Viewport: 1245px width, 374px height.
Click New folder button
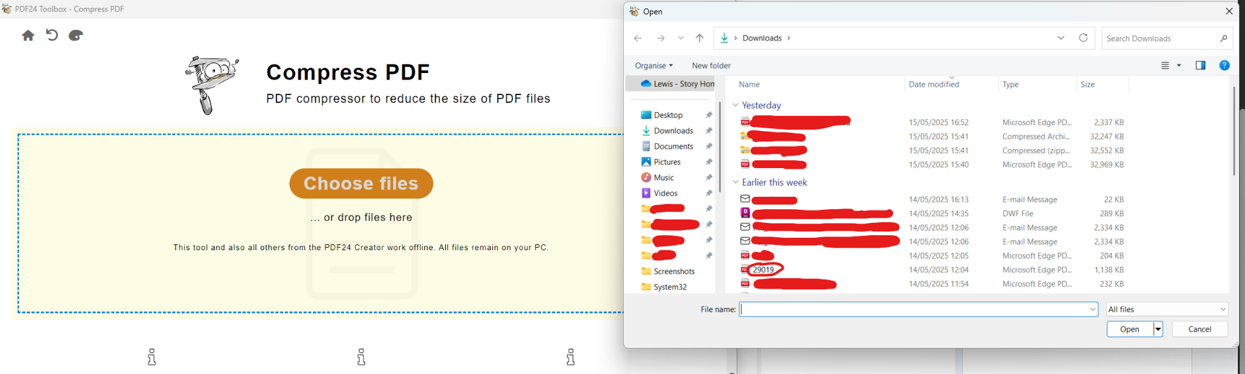(x=711, y=66)
